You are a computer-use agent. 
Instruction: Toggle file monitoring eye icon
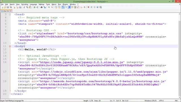coord(85,7)
